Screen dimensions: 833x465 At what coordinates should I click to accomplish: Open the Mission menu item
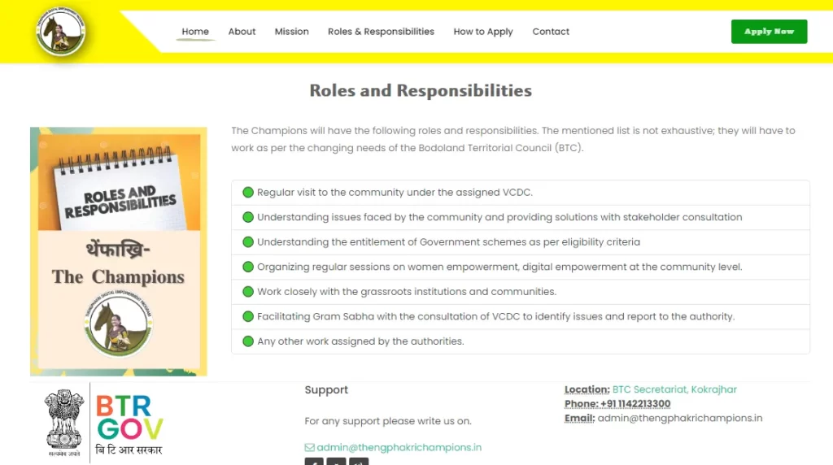[292, 32]
